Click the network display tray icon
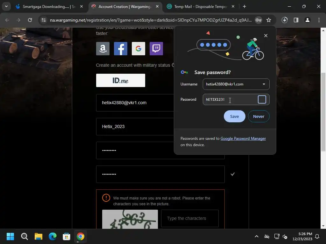This screenshot has height=244, width=326. [277, 236]
